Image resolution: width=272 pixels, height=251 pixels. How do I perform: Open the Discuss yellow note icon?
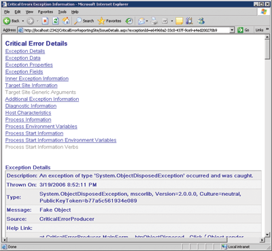(x=180, y=21)
